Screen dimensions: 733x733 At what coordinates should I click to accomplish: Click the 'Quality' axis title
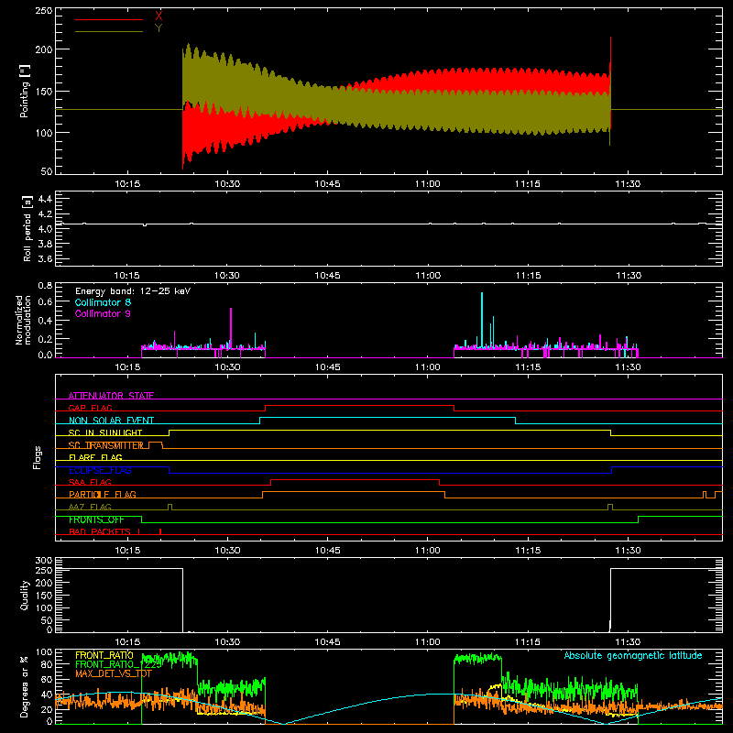pyautogui.click(x=25, y=595)
